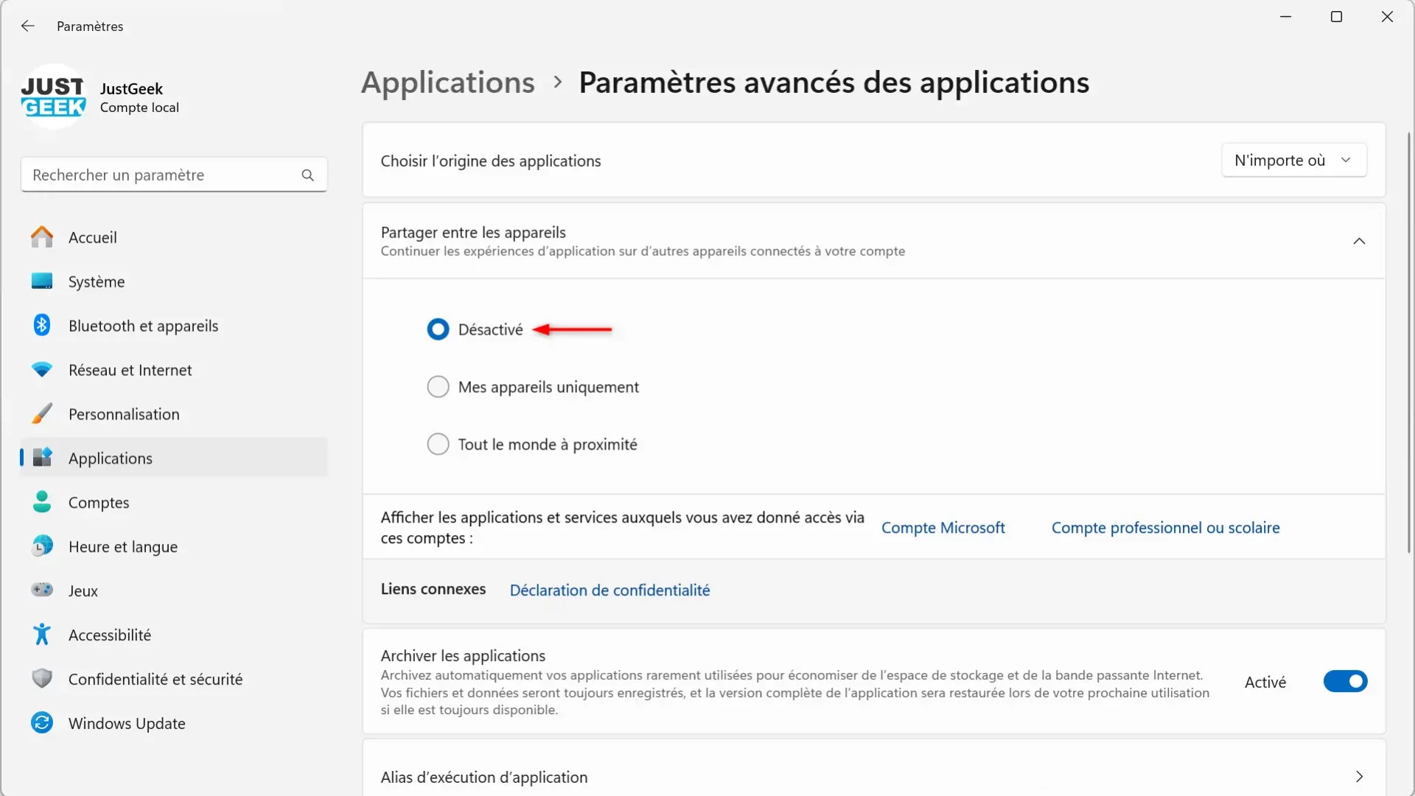Open Jeux settings label
This screenshot has height=796, width=1415.
83,591
